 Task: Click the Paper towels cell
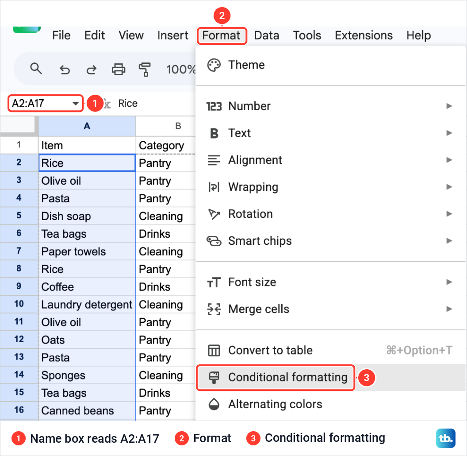87,251
